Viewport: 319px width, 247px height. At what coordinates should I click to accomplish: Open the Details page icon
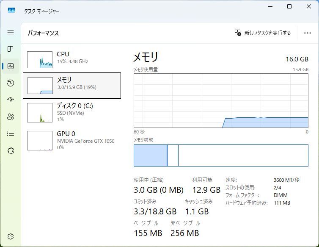[11, 134]
